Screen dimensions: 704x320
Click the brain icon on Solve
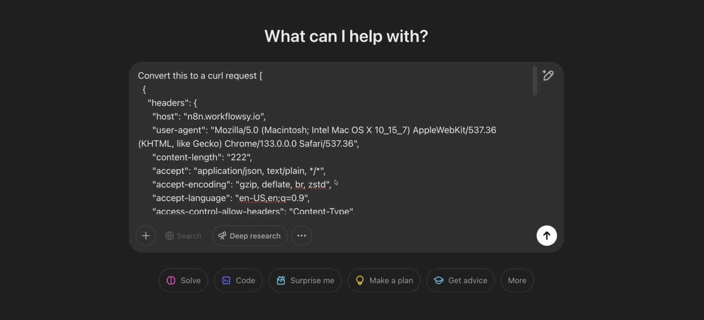click(171, 280)
